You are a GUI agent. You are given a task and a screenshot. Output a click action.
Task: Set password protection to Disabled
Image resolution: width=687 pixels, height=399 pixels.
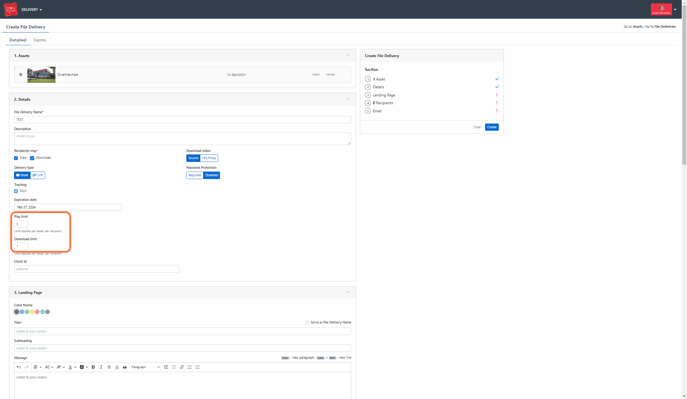point(212,175)
